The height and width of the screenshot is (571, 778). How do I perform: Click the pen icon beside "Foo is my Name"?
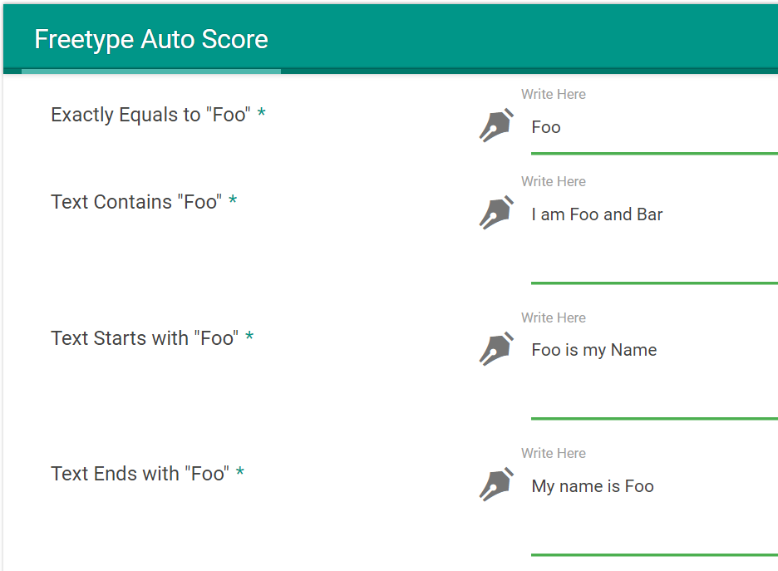coord(496,349)
